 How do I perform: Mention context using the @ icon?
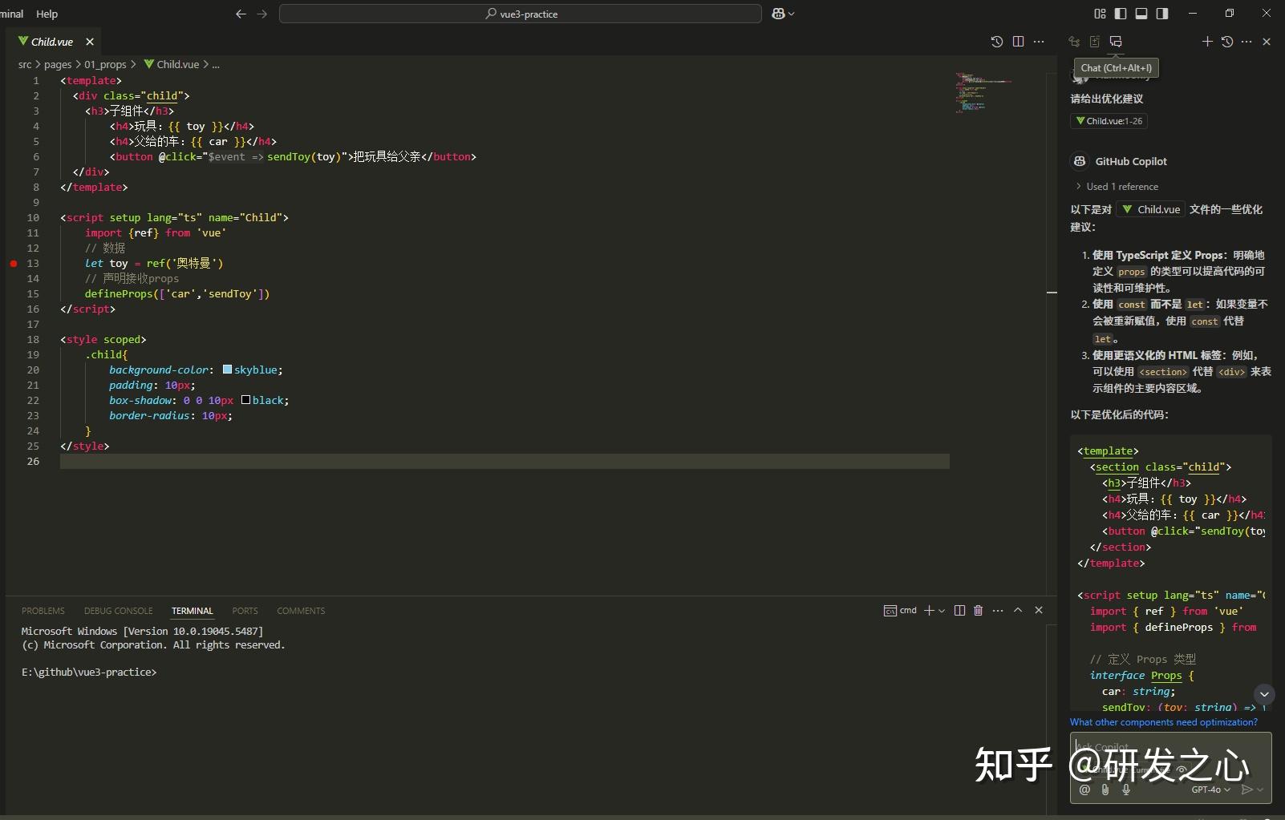point(1084,790)
